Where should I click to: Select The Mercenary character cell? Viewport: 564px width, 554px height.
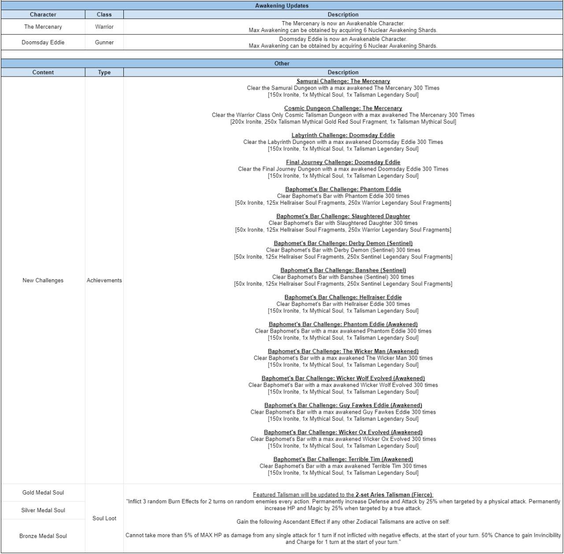tap(43, 27)
